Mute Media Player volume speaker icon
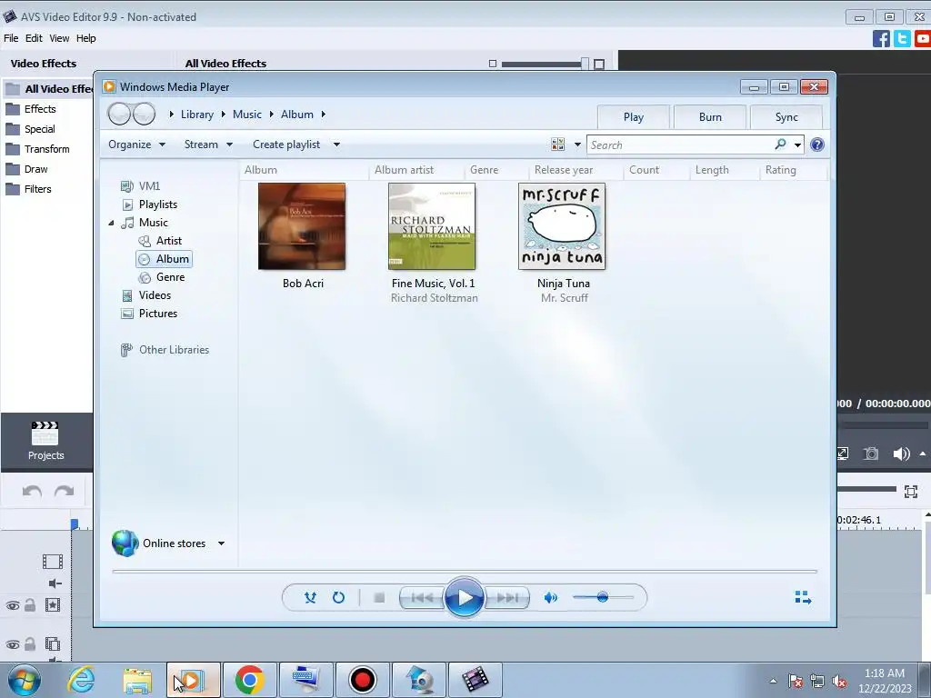The width and height of the screenshot is (931, 698). 550,598
